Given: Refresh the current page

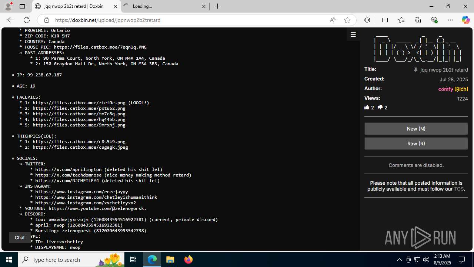Looking at the screenshot, I should pyautogui.click(x=27, y=20).
